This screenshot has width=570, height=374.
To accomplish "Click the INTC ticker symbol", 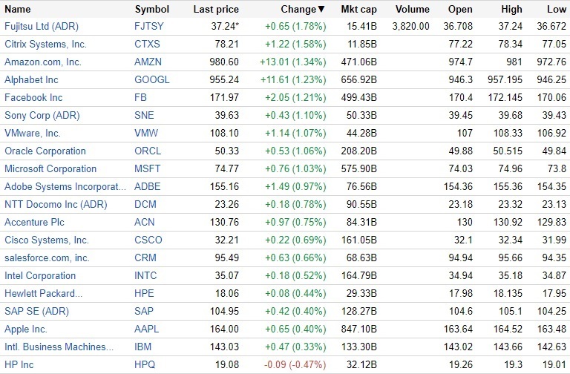I will [145, 276].
